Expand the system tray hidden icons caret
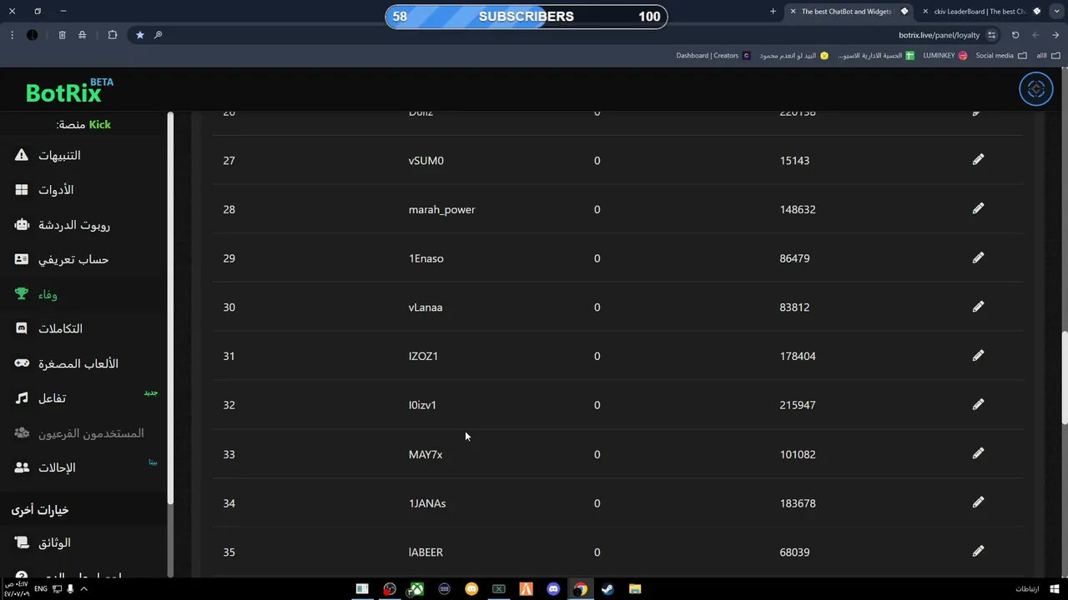This screenshot has width=1068, height=600. [x=83, y=589]
